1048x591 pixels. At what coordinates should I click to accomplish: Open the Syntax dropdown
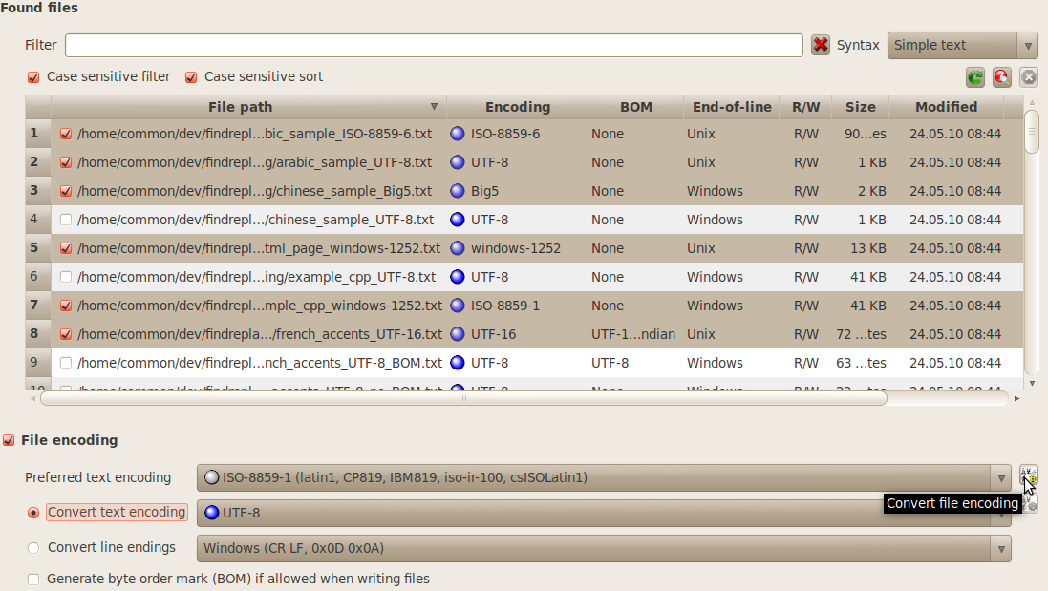(x=962, y=45)
